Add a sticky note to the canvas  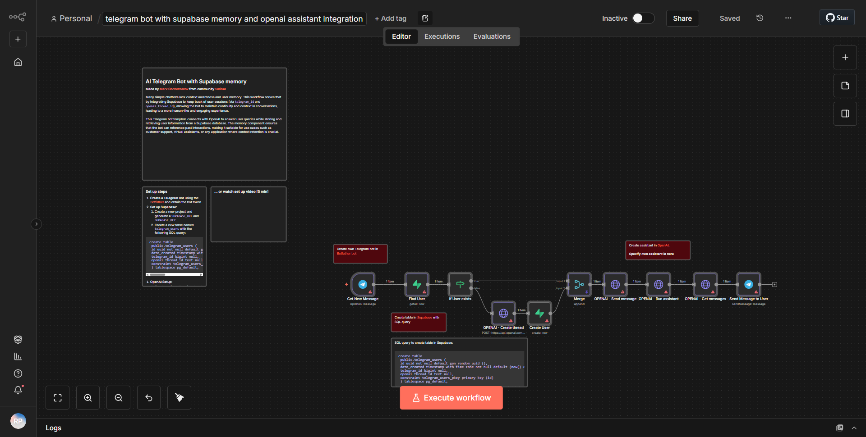pyautogui.click(x=845, y=86)
